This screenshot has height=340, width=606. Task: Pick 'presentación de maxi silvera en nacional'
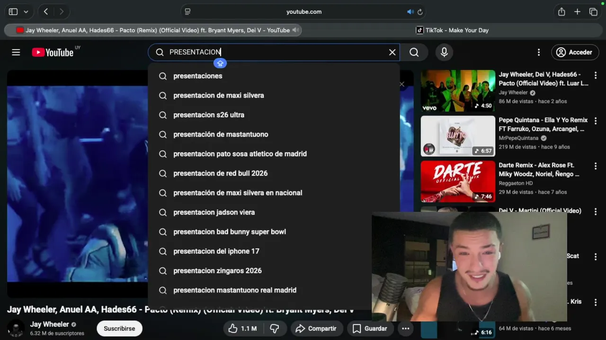pos(274,193)
